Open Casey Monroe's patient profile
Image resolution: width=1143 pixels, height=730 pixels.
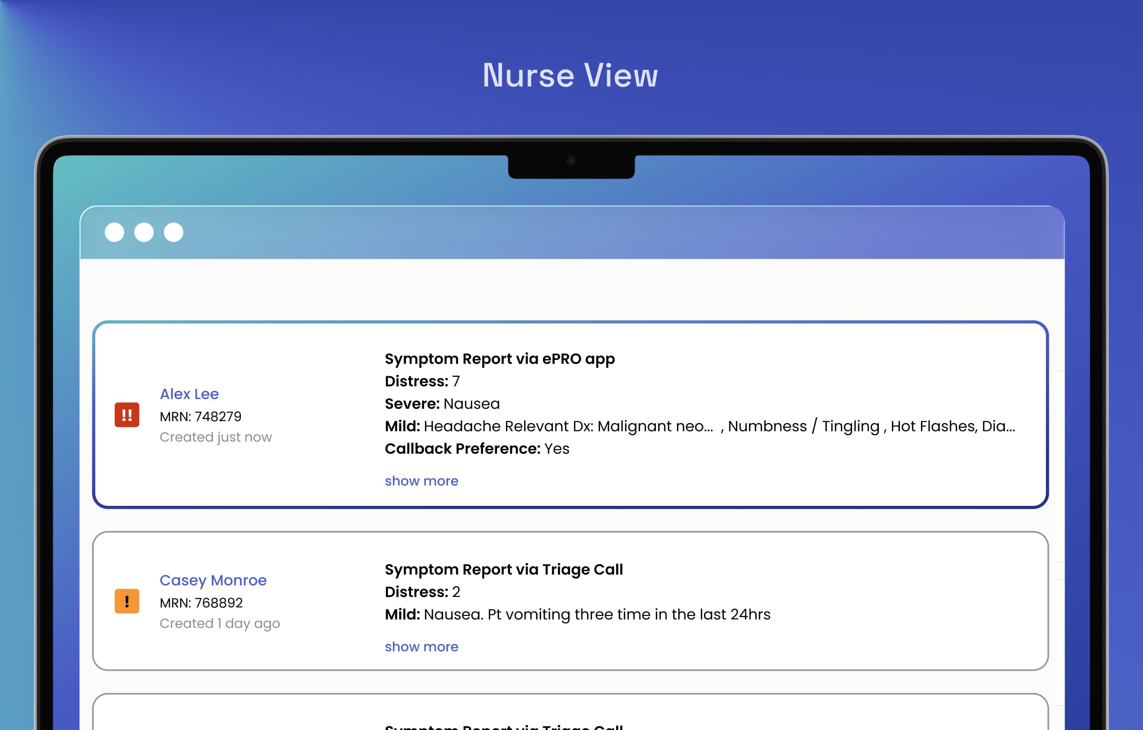tap(213, 580)
